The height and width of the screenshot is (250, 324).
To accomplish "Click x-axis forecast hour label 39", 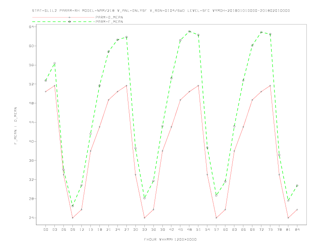I will point(162,230).
